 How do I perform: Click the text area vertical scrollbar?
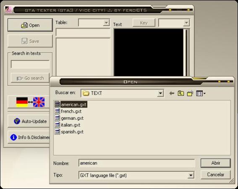coord(186,52)
